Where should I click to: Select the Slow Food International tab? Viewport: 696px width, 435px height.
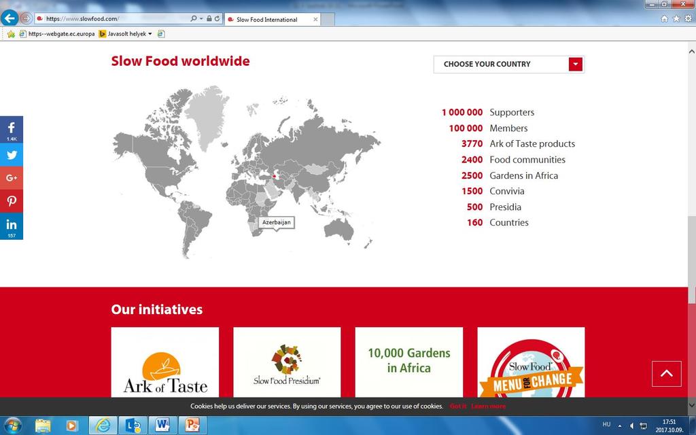tap(272, 19)
